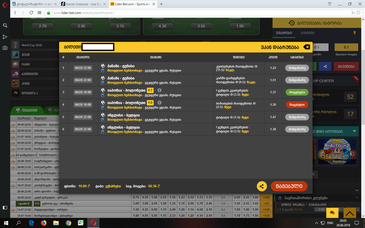This screenshot has height=228, width=365.
Task: Show hidden system tray icons chevron
Action: (x=317, y=223)
